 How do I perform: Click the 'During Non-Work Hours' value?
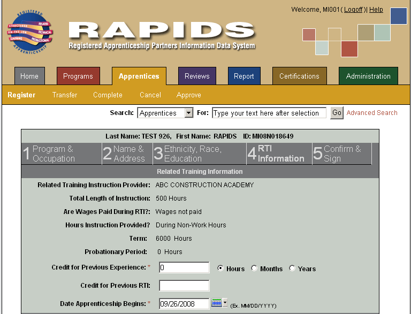tap(191, 225)
